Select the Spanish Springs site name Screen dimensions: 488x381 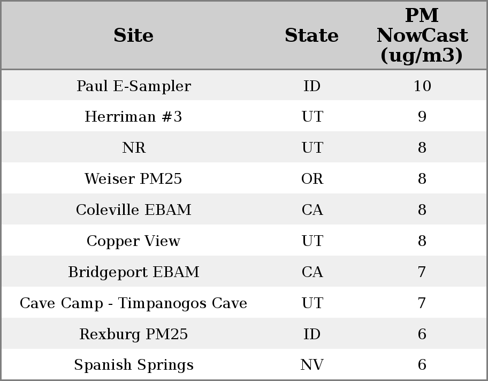133,365
